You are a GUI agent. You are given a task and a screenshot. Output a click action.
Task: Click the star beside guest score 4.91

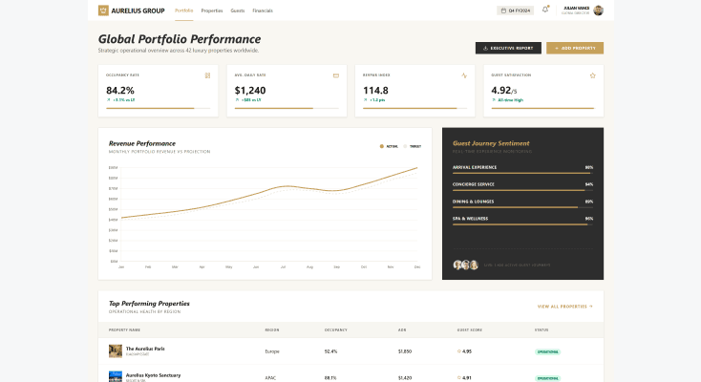[x=458, y=377]
